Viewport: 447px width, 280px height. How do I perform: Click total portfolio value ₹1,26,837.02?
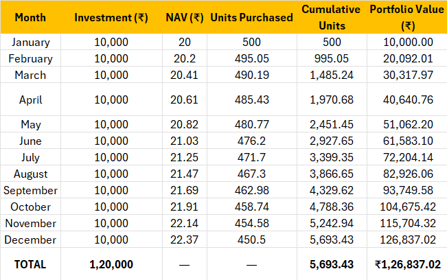[x=407, y=265]
